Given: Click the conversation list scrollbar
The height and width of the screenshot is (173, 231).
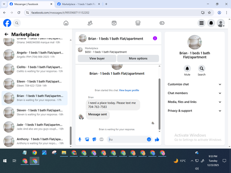Looking at the screenshot, I should (71, 136).
